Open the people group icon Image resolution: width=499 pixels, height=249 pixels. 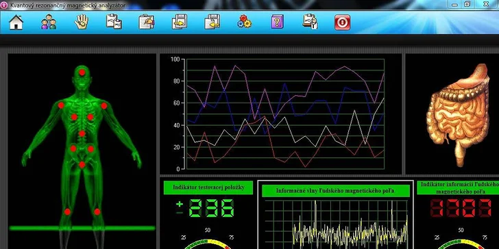[49, 22]
